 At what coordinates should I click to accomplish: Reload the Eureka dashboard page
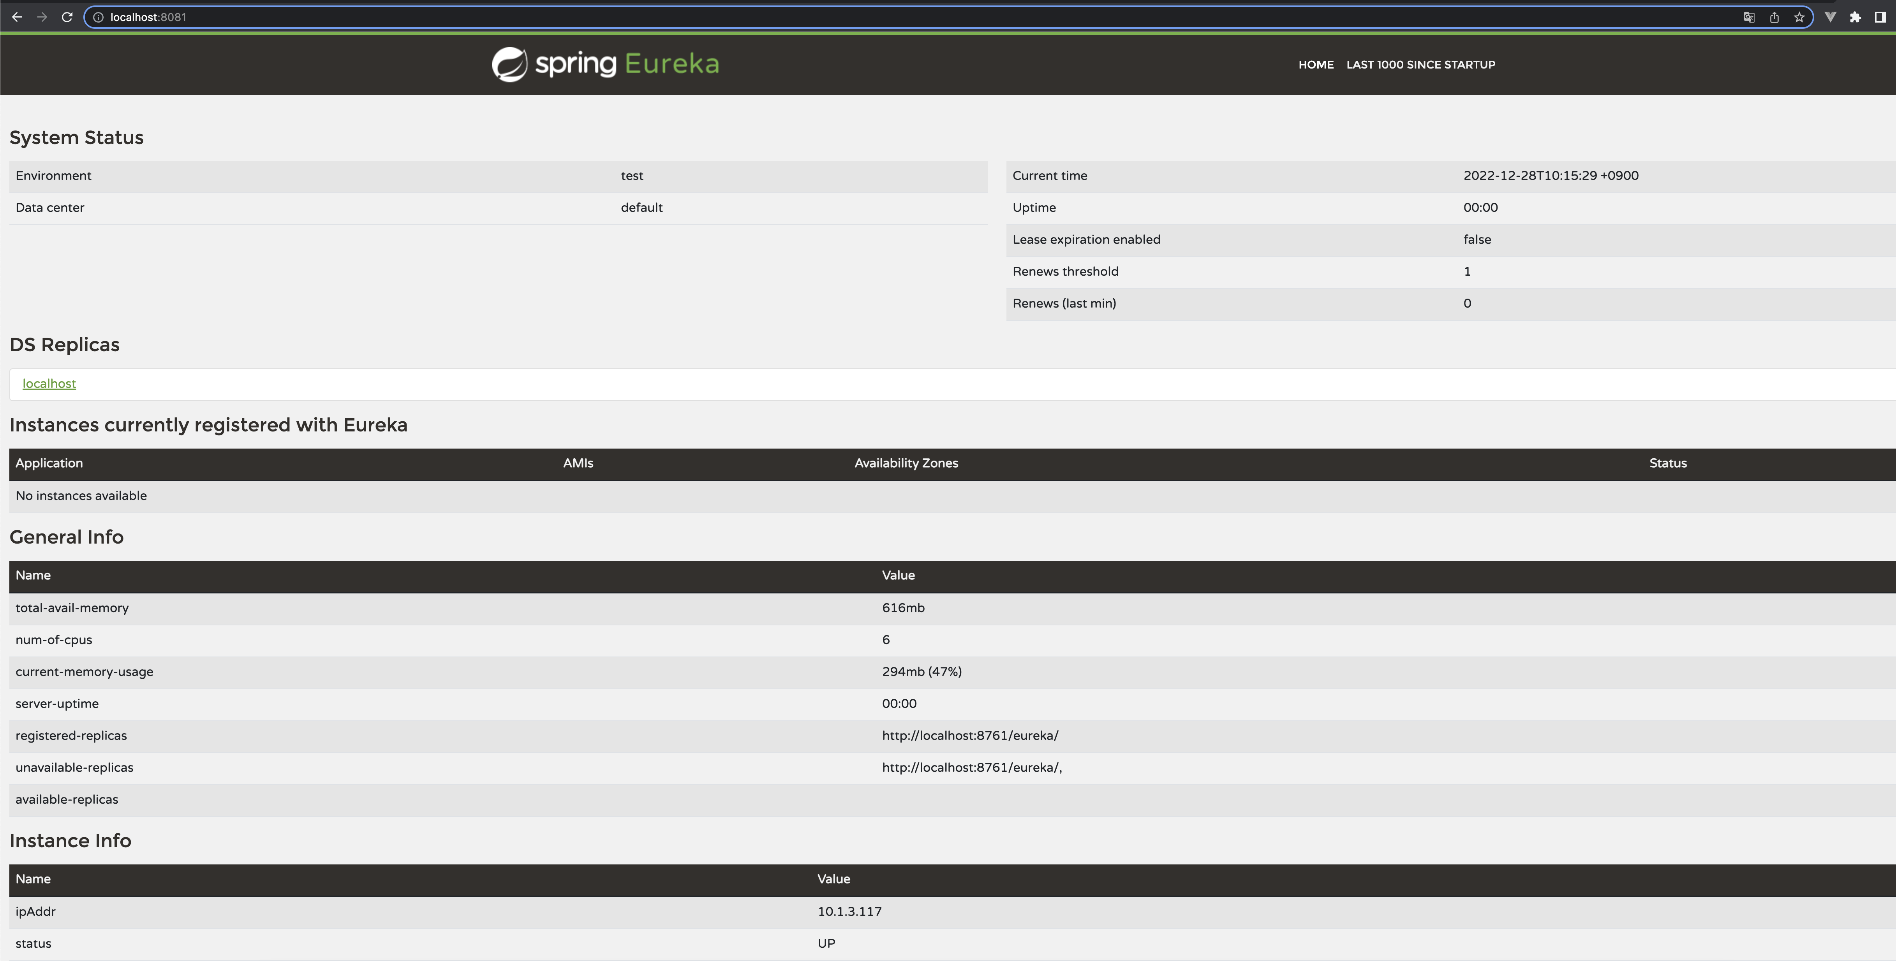click(67, 17)
